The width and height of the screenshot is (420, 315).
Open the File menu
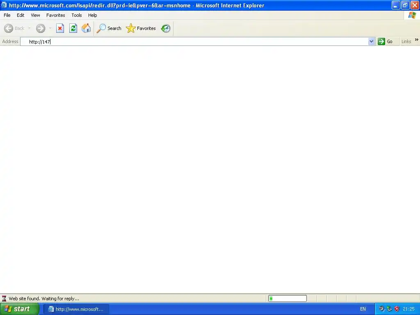click(x=7, y=15)
